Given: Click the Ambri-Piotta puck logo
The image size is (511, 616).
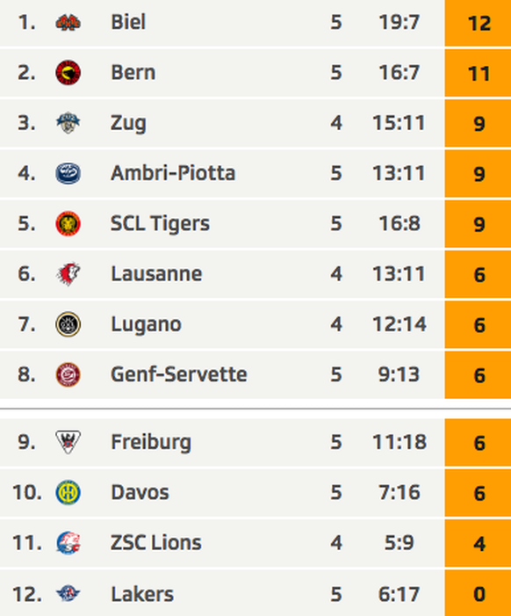Looking at the screenshot, I should click(x=68, y=173).
